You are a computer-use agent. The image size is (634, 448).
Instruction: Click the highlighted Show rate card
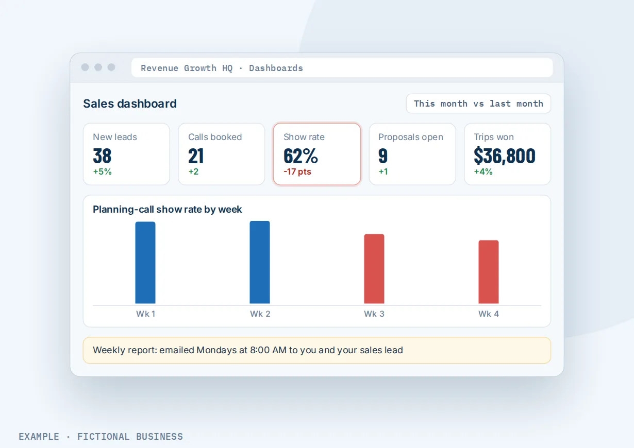317,154
